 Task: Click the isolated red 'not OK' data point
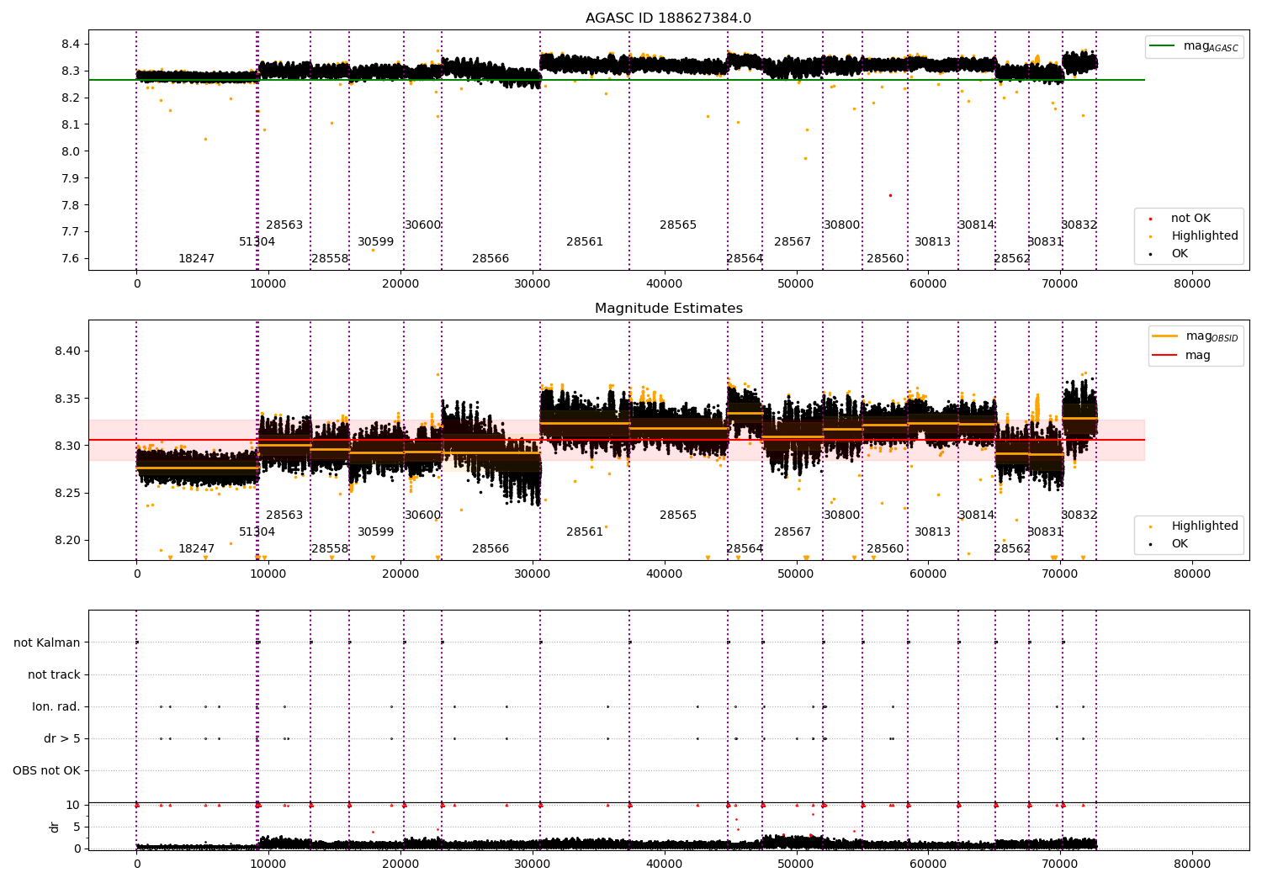pyautogui.click(x=890, y=195)
